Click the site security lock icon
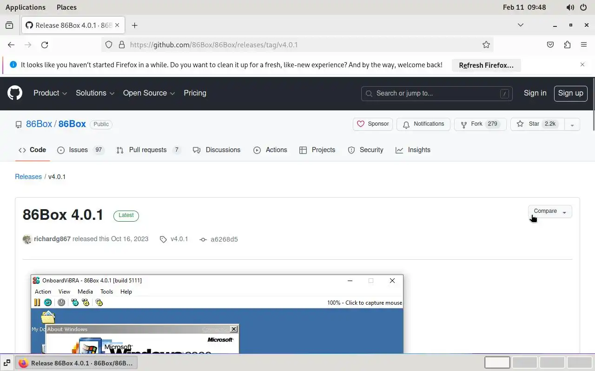 122,45
